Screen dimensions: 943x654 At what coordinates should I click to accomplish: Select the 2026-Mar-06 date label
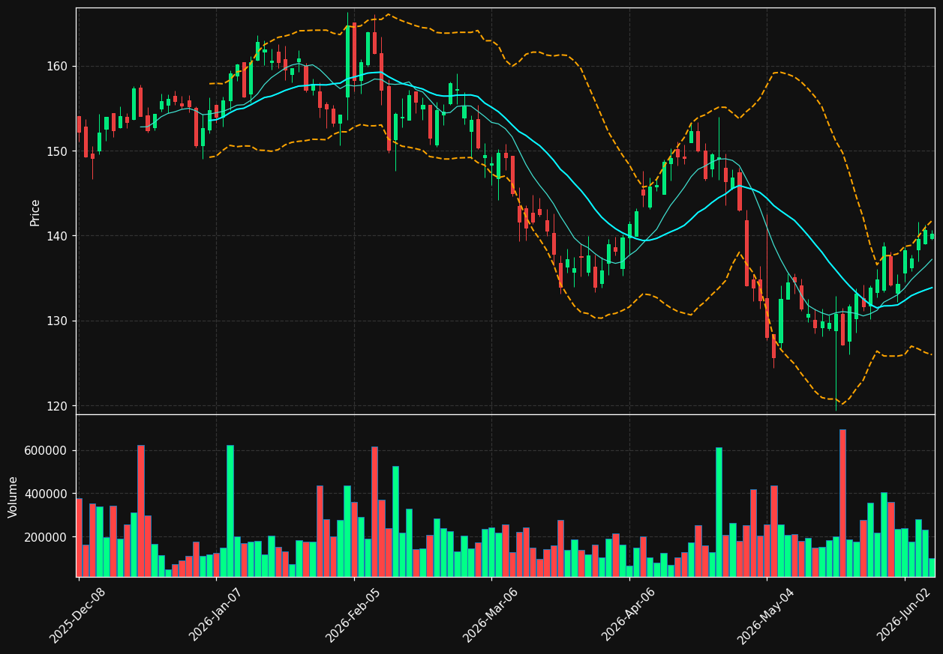(x=491, y=616)
